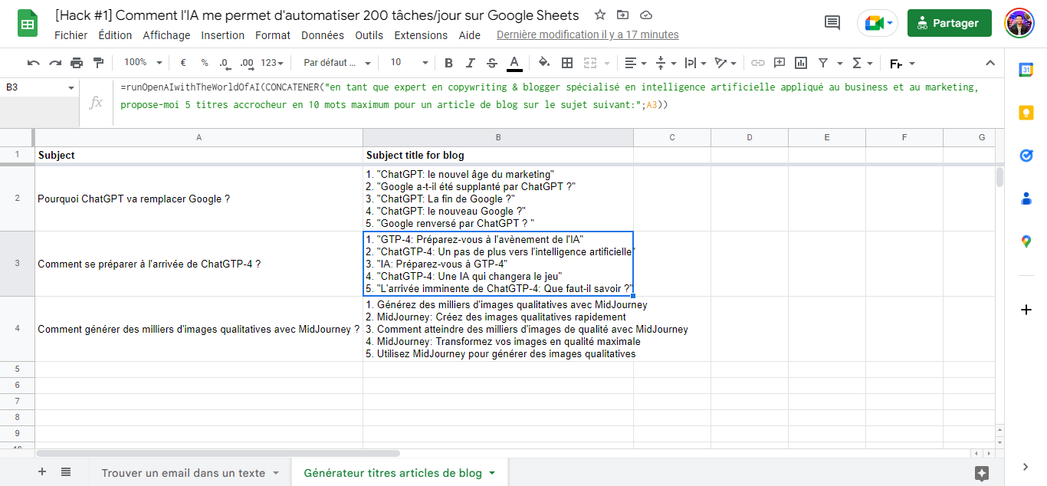Open the fill color bucket
The height and width of the screenshot is (486, 1047).
tap(544, 63)
